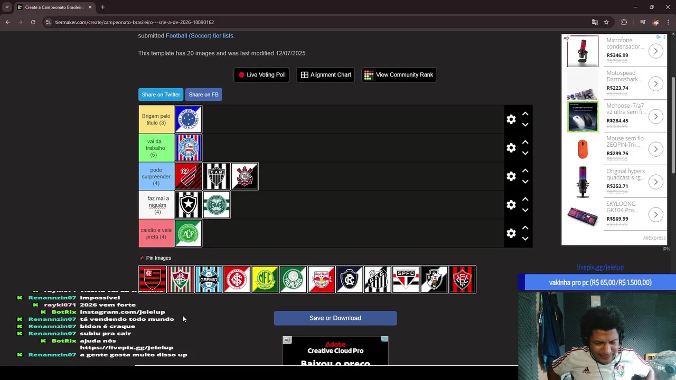Move 'pode surpreender' row down
676x380 pixels.
click(525, 182)
